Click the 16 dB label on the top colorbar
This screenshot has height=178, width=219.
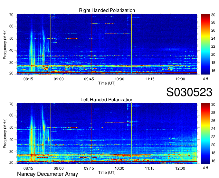213,71
